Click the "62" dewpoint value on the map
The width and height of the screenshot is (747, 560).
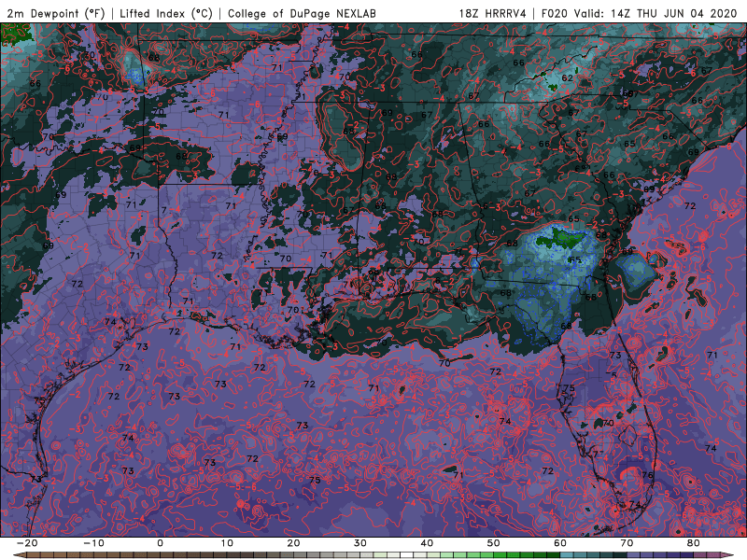pyautogui.click(x=567, y=77)
